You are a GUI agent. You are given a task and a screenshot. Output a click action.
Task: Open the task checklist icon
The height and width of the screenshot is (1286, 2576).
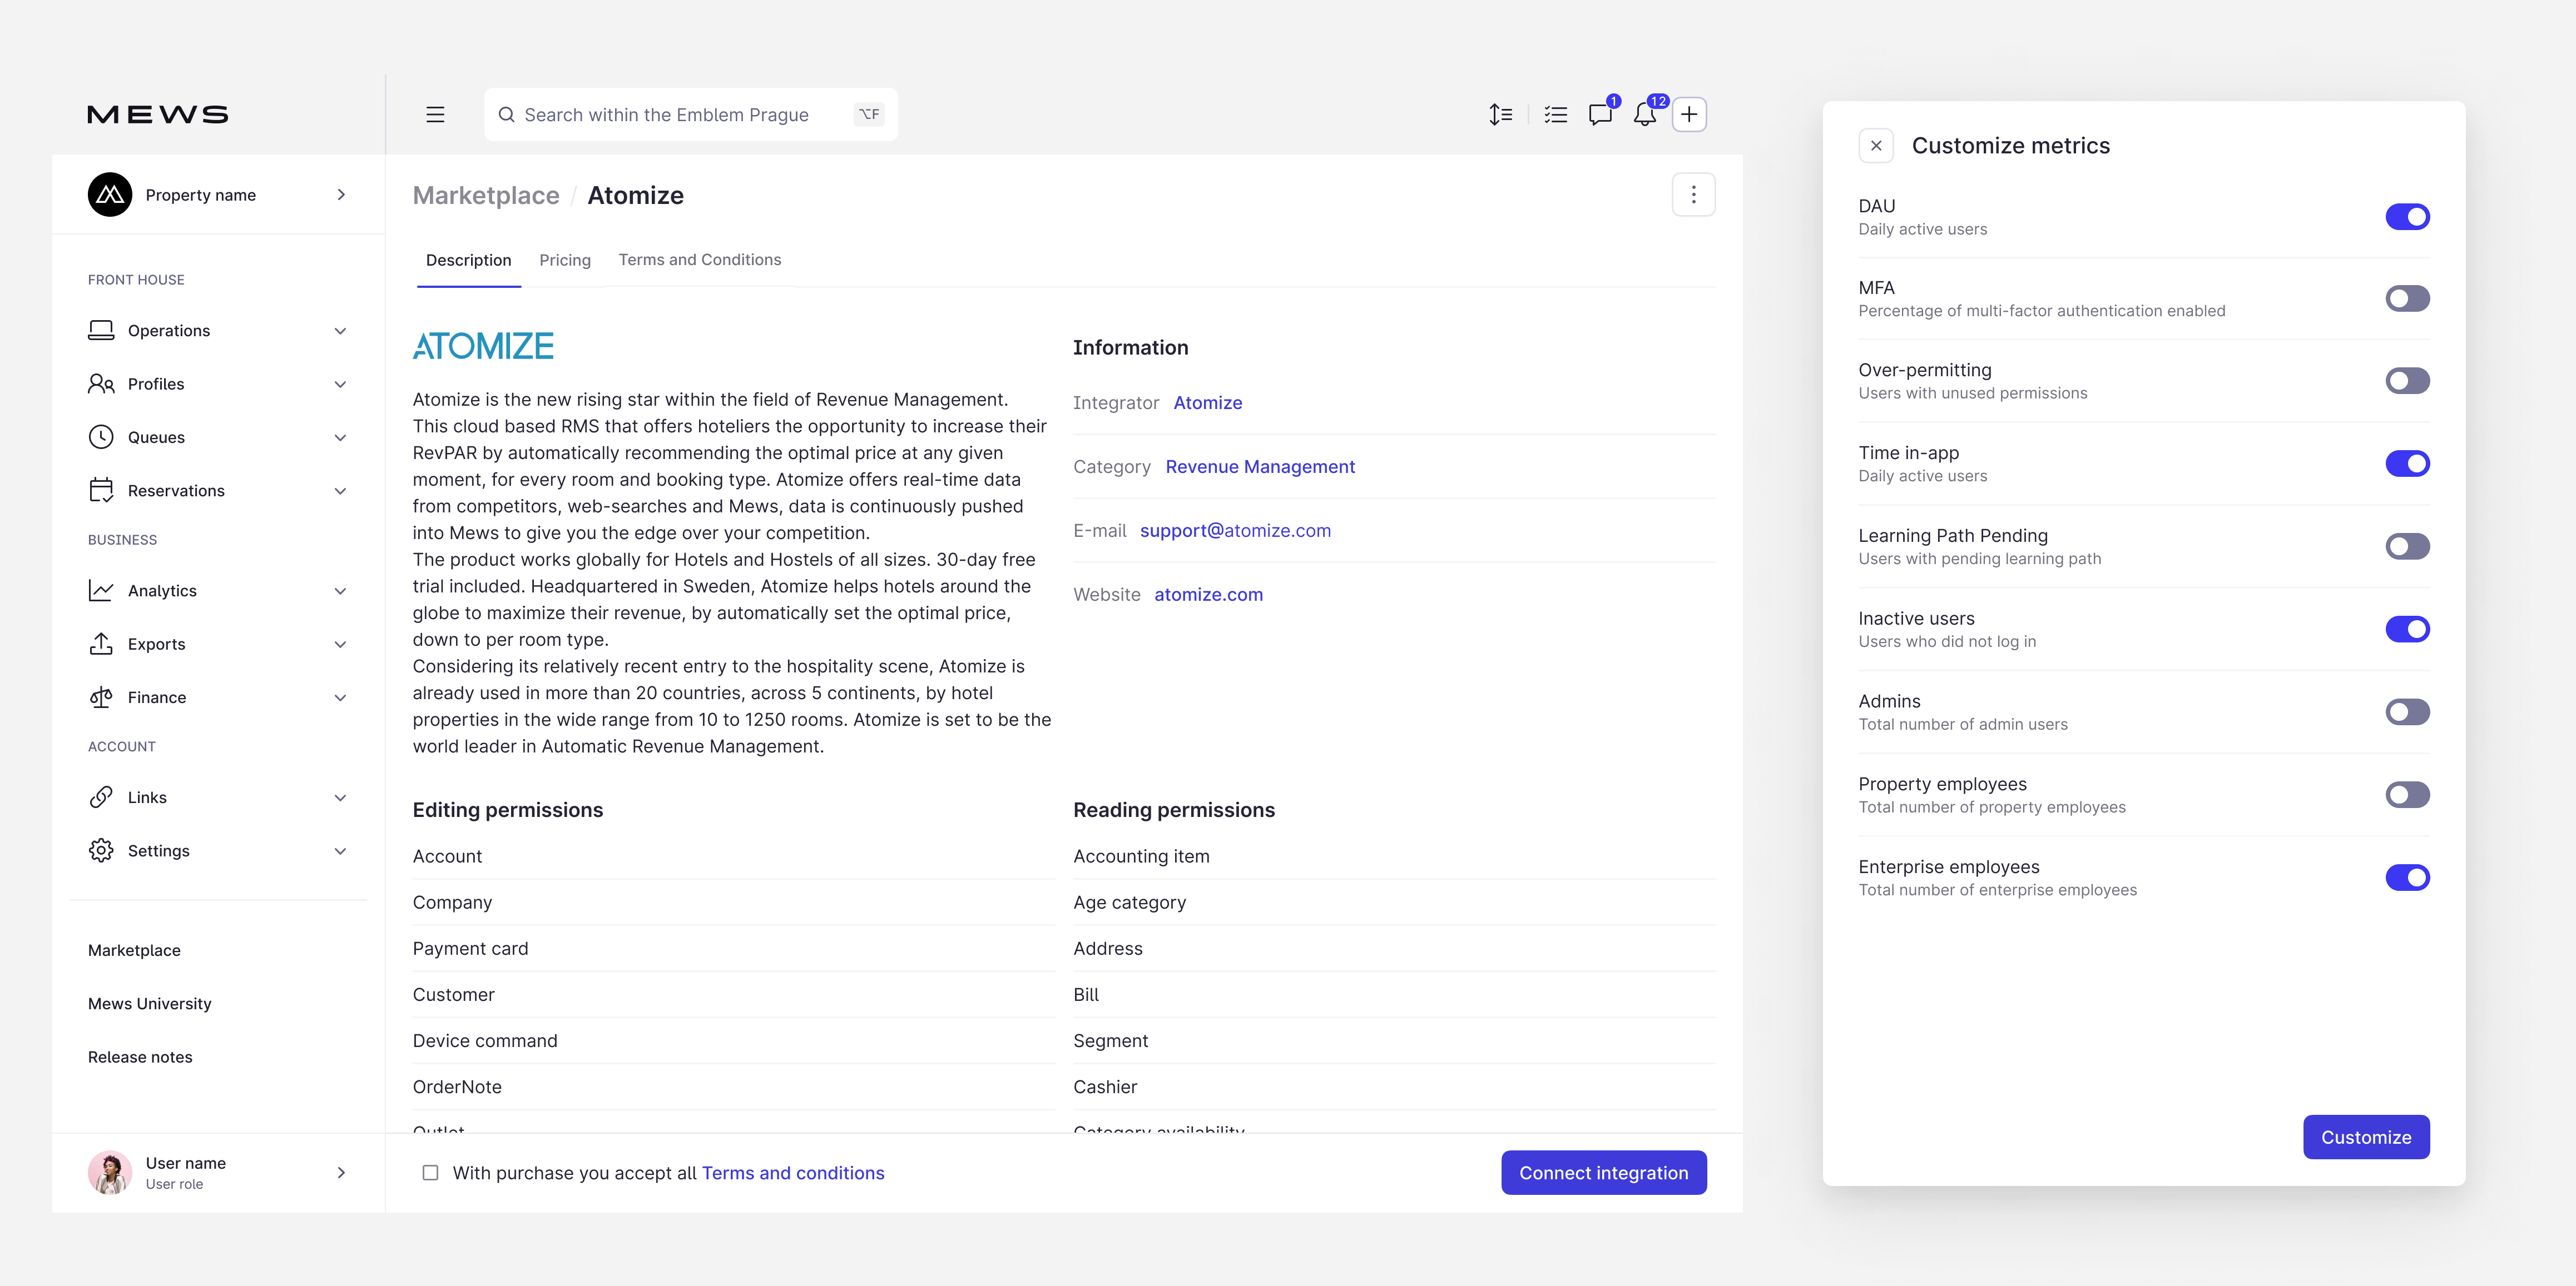(x=1555, y=115)
